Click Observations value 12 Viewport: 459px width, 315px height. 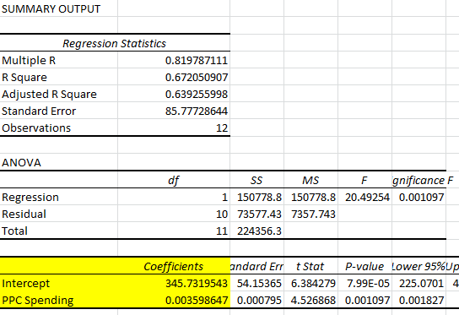(x=174, y=128)
